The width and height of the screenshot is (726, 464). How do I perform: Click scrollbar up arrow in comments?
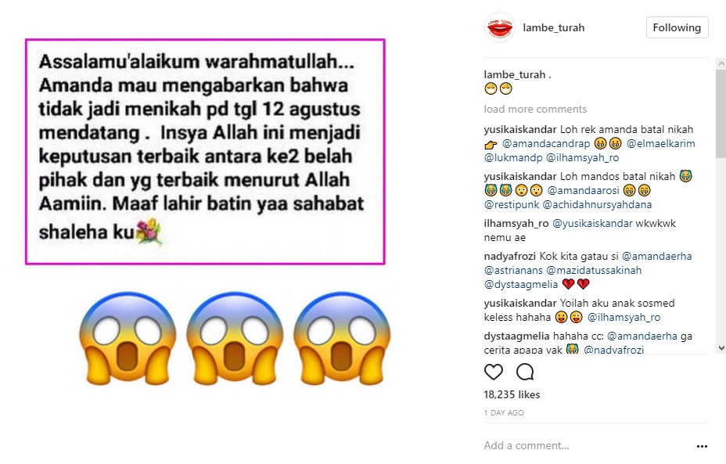[x=721, y=63]
